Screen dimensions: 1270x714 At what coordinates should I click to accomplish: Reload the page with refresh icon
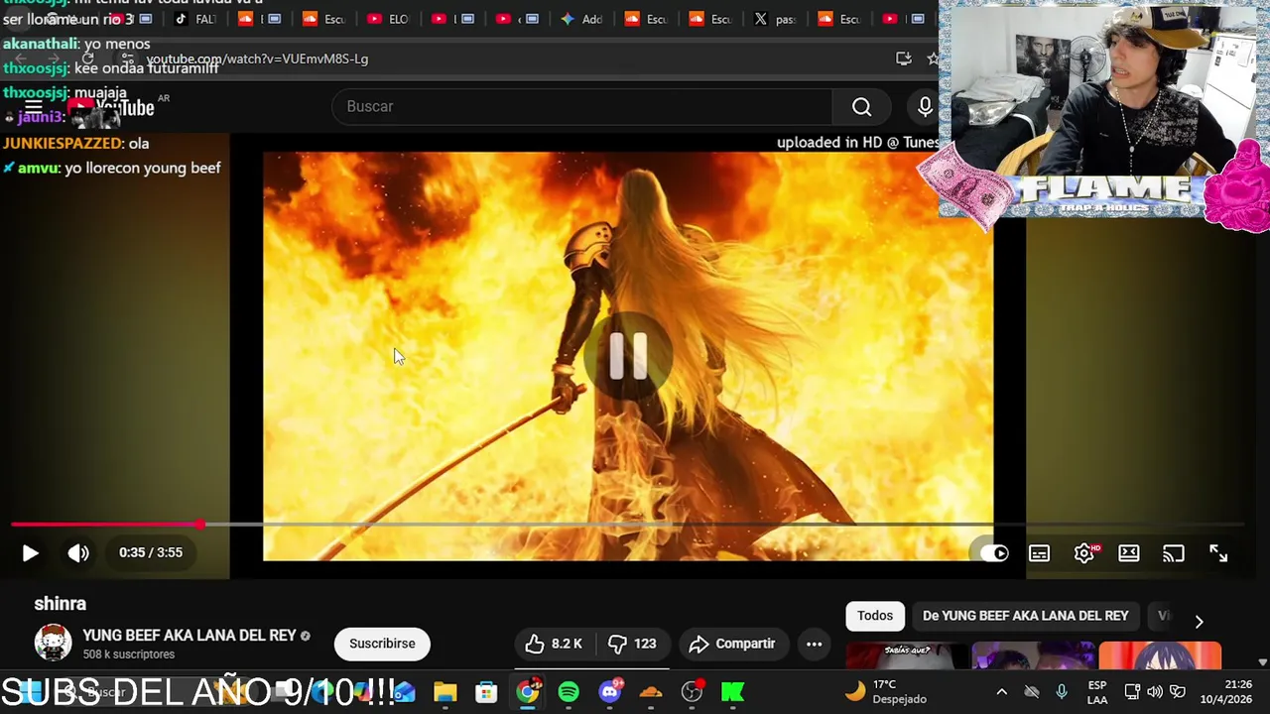(87, 59)
